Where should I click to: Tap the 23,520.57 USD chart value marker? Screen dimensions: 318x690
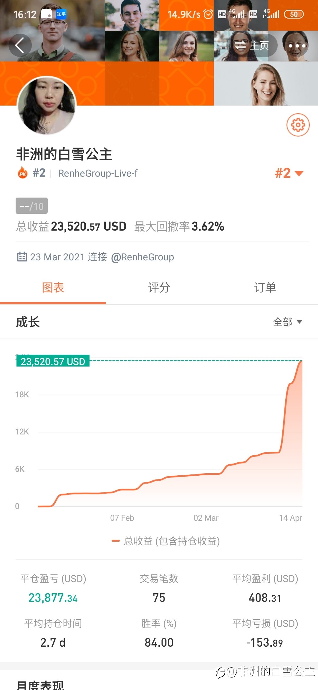(53, 361)
